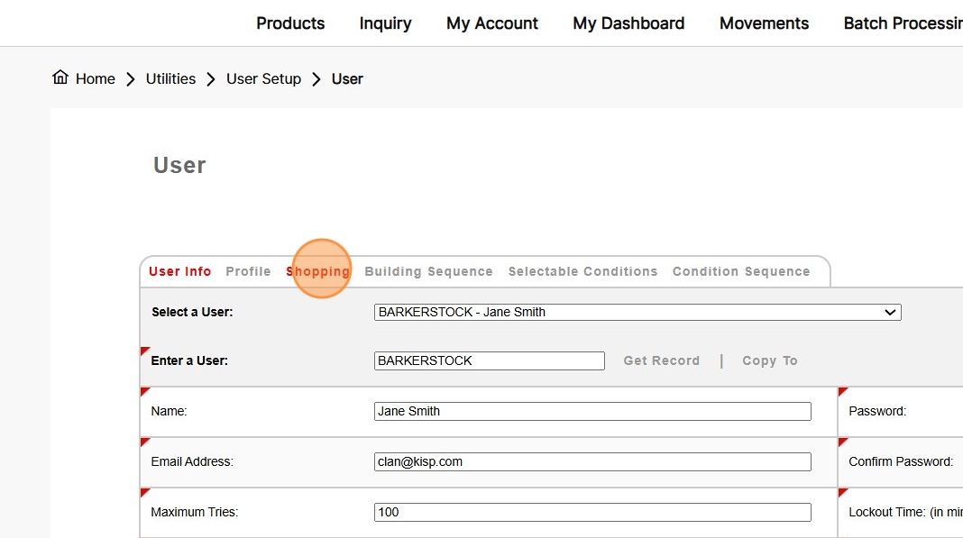This screenshot has width=963, height=538.
Task: Open the Condition Sequence tab
Action: pos(741,271)
